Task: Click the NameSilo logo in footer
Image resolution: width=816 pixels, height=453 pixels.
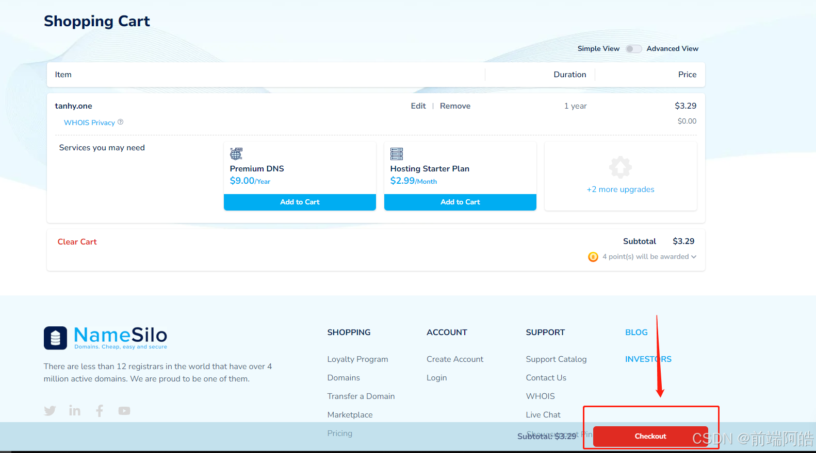Action: 106,338
